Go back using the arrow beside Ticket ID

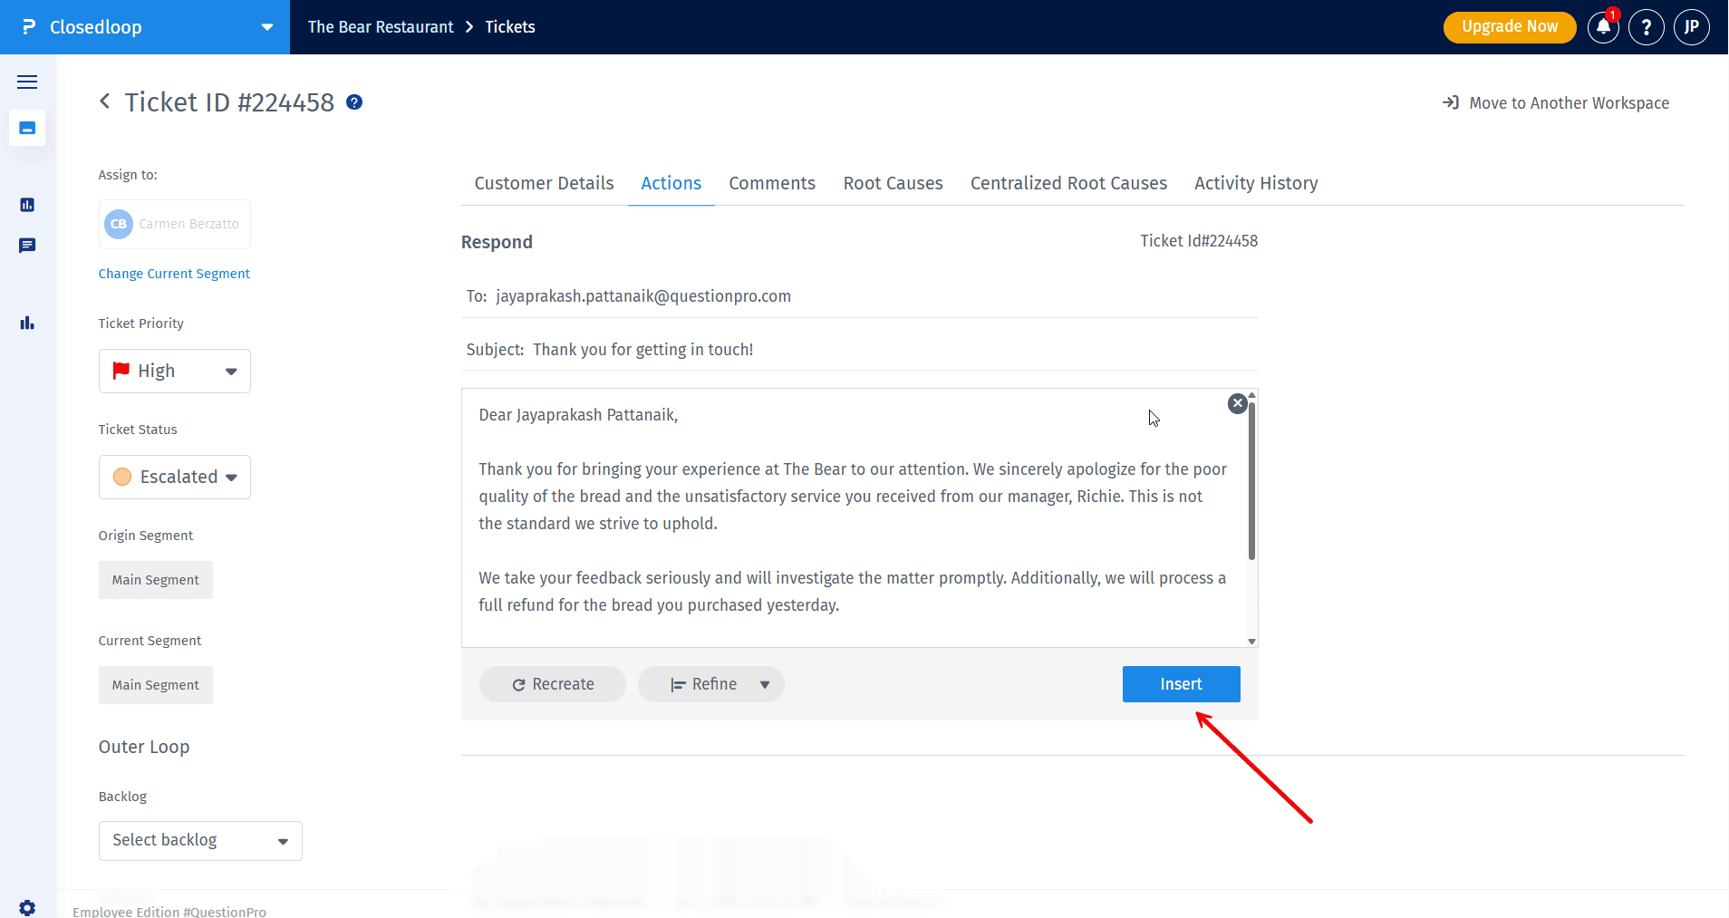[105, 101]
